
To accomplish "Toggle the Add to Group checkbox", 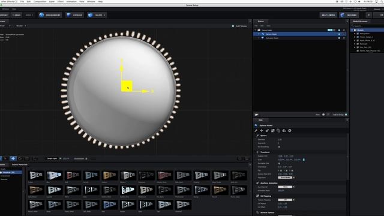I will [346, 115].
